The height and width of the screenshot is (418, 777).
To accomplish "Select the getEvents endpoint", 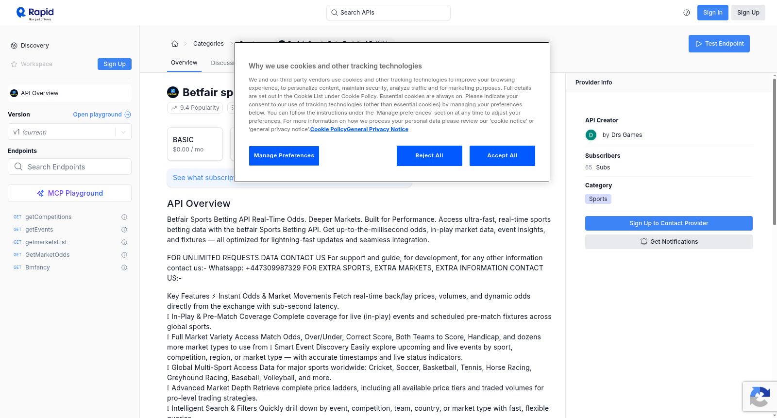I will [x=39, y=230].
